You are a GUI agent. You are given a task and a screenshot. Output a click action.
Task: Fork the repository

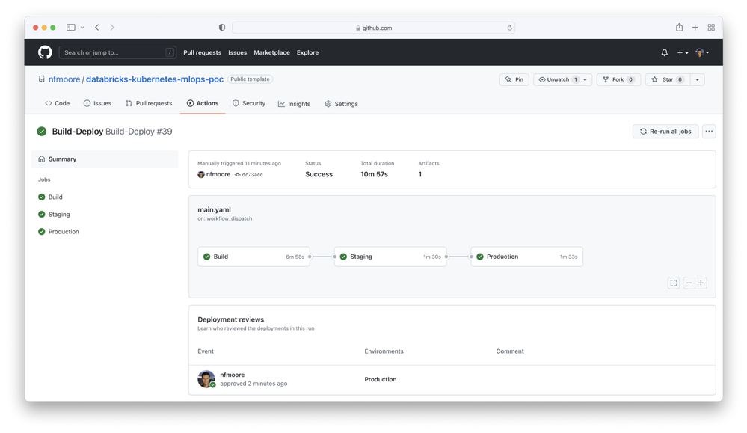pos(618,79)
